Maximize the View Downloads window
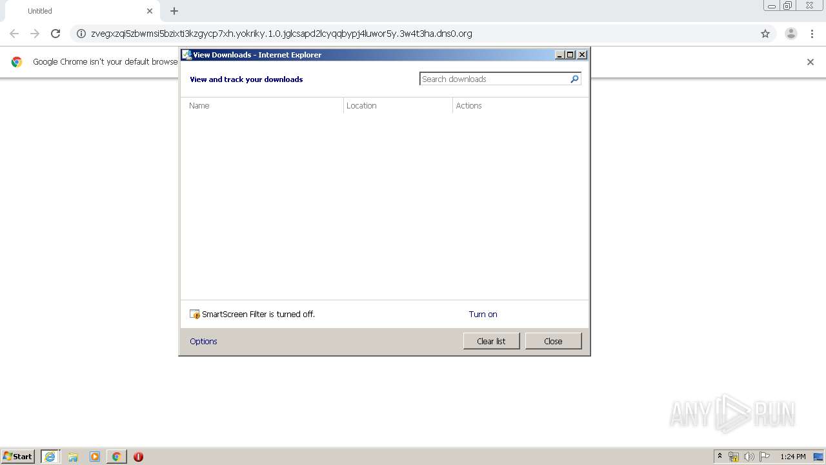Viewport: 826px width, 465px height. tap(570, 55)
